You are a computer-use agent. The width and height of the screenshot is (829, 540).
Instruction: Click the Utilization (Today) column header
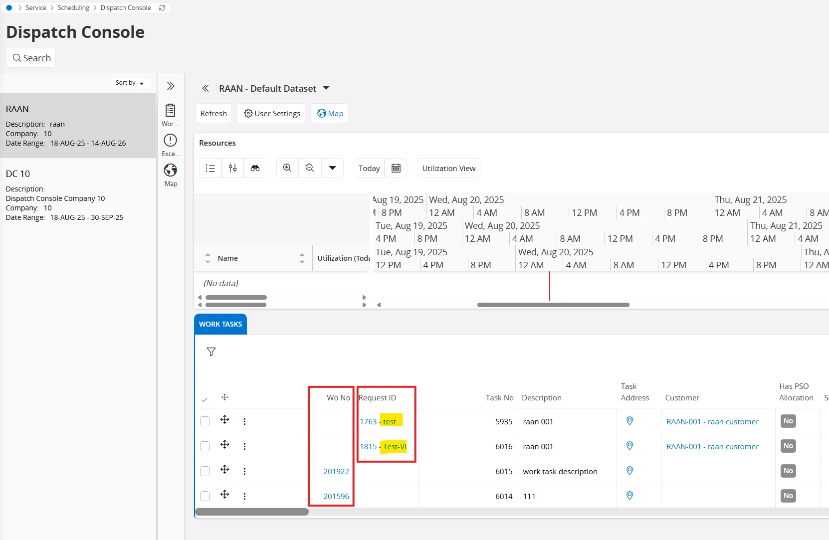point(344,258)
